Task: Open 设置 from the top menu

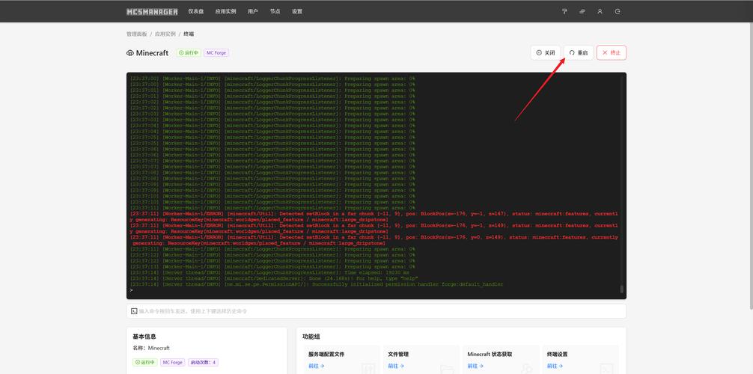Action: pos(297,12)
